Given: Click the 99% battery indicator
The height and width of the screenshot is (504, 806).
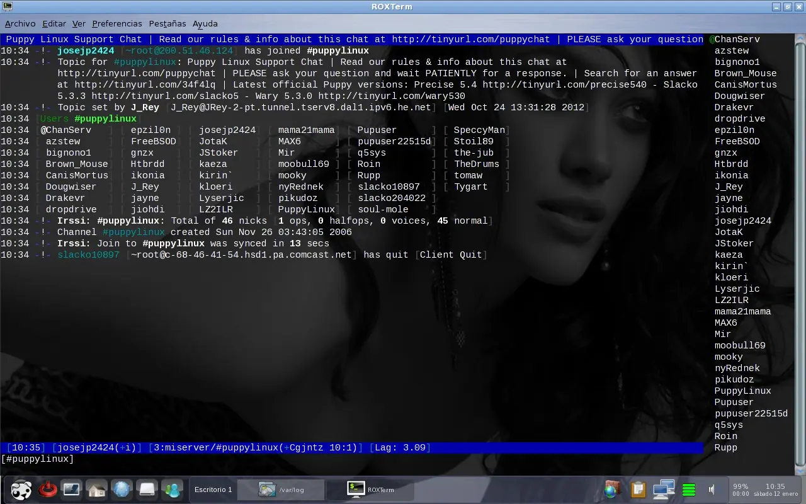Looking at the screenshot, I should pos(741,486).
